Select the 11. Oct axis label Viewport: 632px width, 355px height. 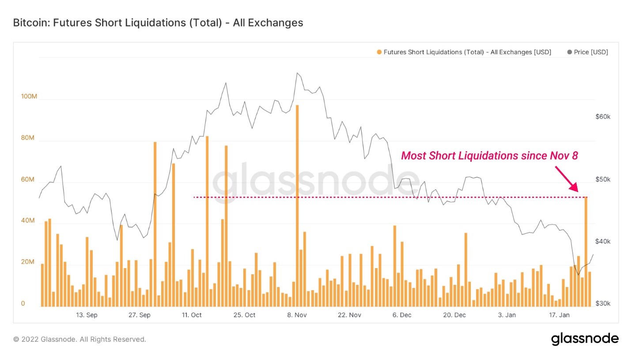pos(191,315)
